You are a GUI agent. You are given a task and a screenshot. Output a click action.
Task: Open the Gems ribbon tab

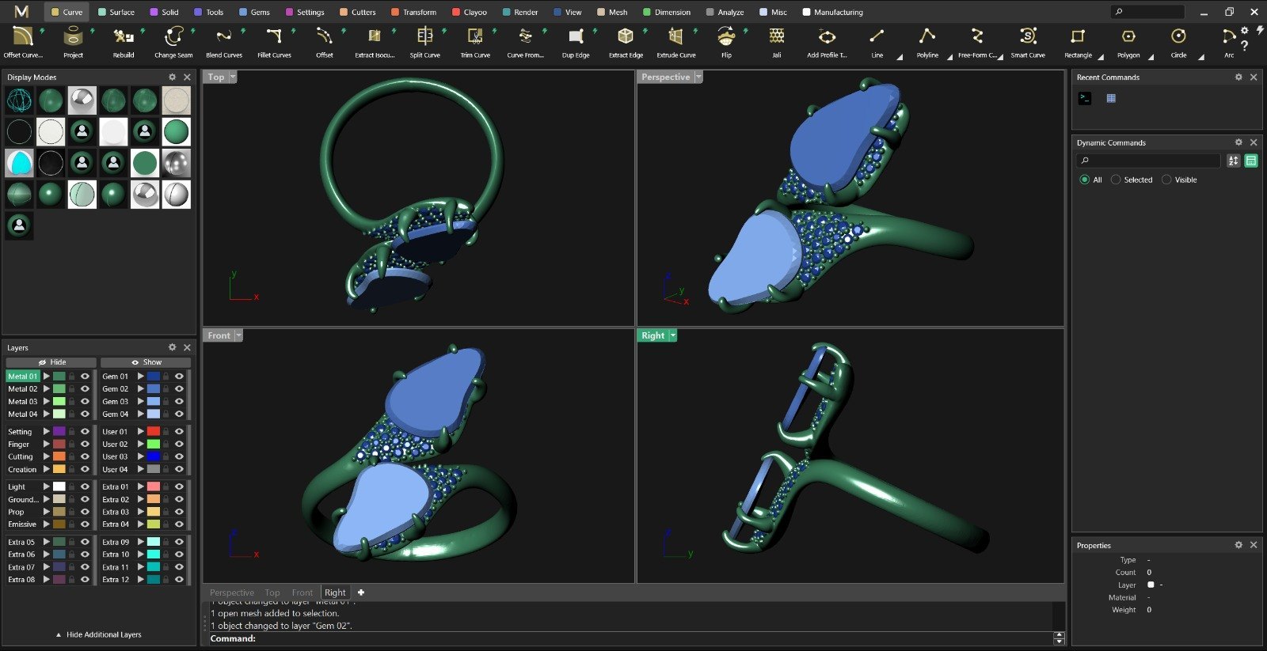254,12
